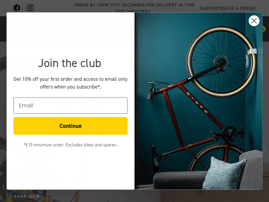Click the yellow cart icon behind popup
The height and width of the screenshot is (202, 269).
[264, 29]
